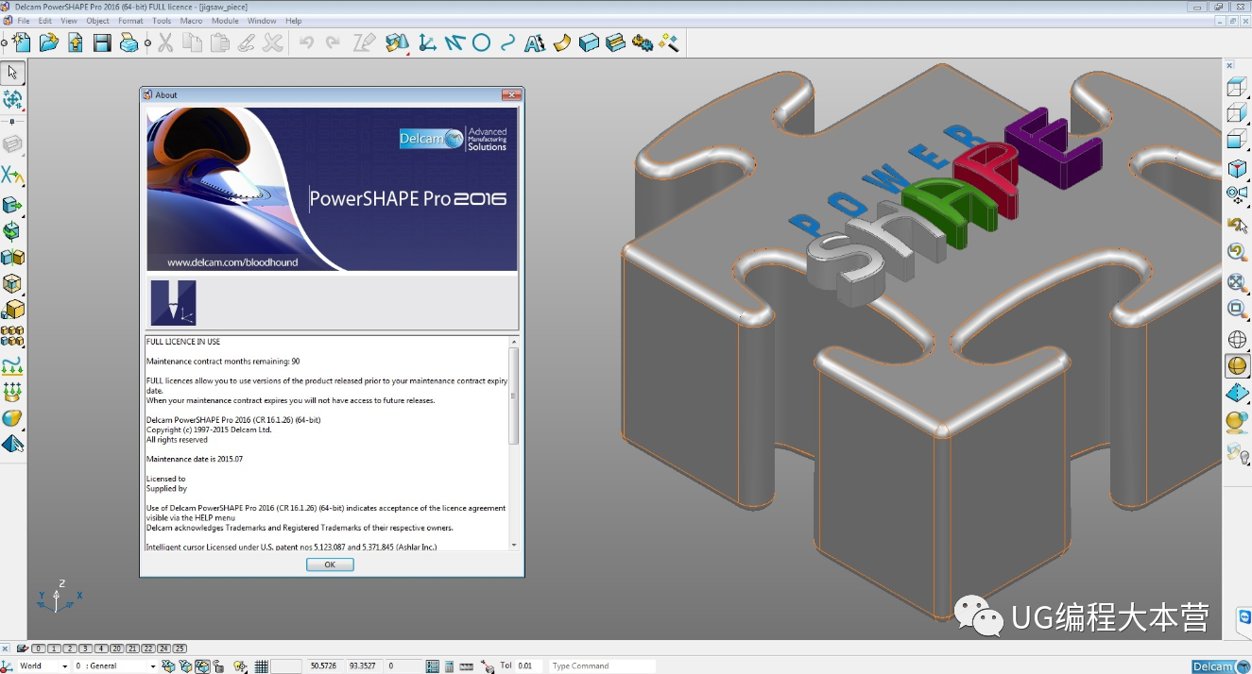Select the Line tool icon
The width and height of the screenshot is (1252, 674).
[454, 42]
